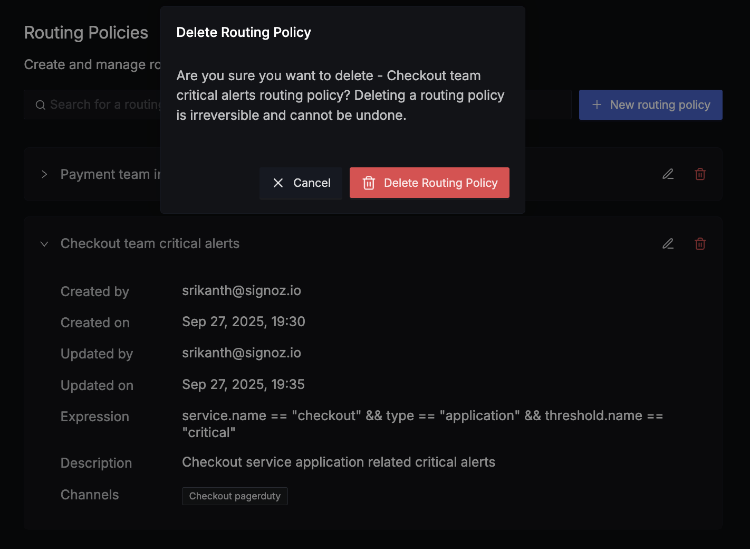
Task: Click the magnifier icon in the search bar
Action: pos(40,105)
